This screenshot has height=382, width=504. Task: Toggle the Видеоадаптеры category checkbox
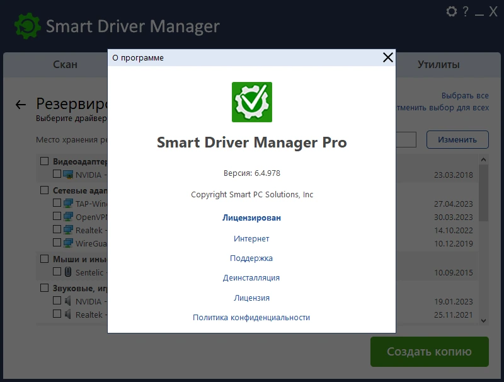pos(44,161)
